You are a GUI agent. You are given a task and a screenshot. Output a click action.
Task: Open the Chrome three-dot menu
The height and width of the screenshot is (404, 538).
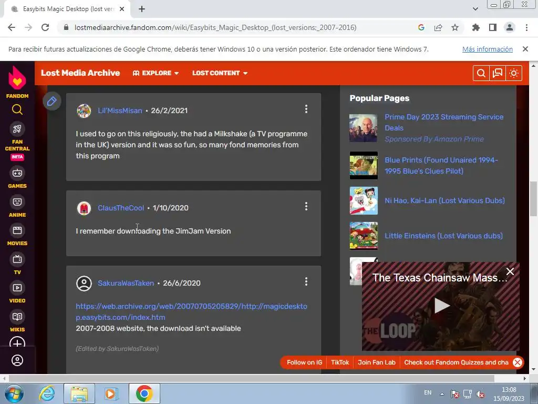click(x=526, y=27)
